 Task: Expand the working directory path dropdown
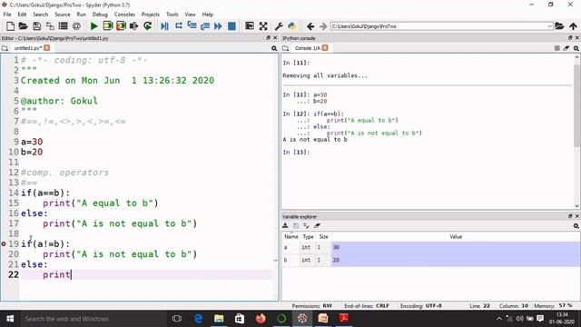click(x=549, y=26)
